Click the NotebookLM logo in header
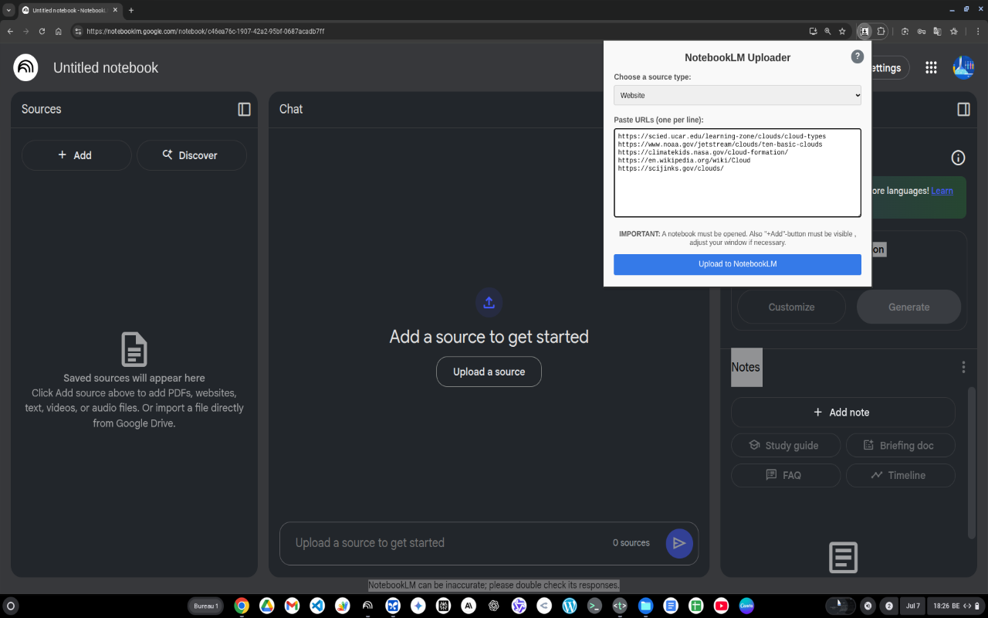Image resolution: width=988 pixels, height=618 pixels. coord(25,68)
